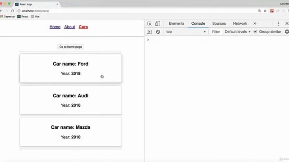Click the red extension icon in toolbar
Viewport: 289px width, 162px height.
pyautogui.click(x=272, y=11)
